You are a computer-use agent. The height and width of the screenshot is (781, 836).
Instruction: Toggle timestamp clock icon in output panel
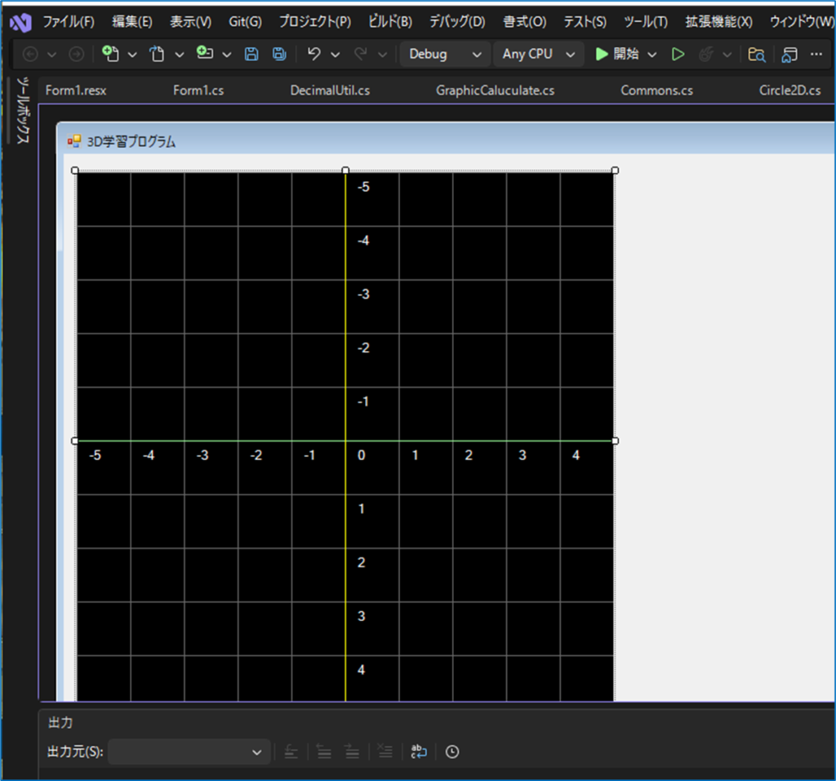[452, 752]
